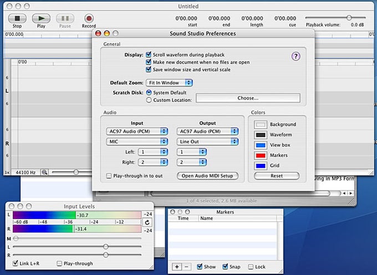The image size is (377, 275).
Task: Click Reset button under Colors
Action: [x=277, y=175]
